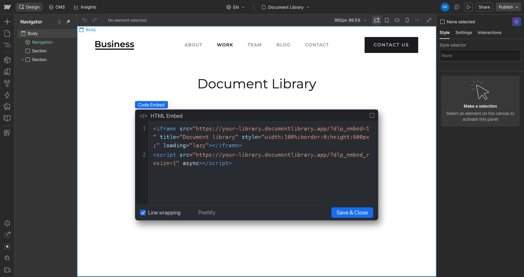524x277 pixels.
Task: Open the Apps grid panel
Action: 7,133
